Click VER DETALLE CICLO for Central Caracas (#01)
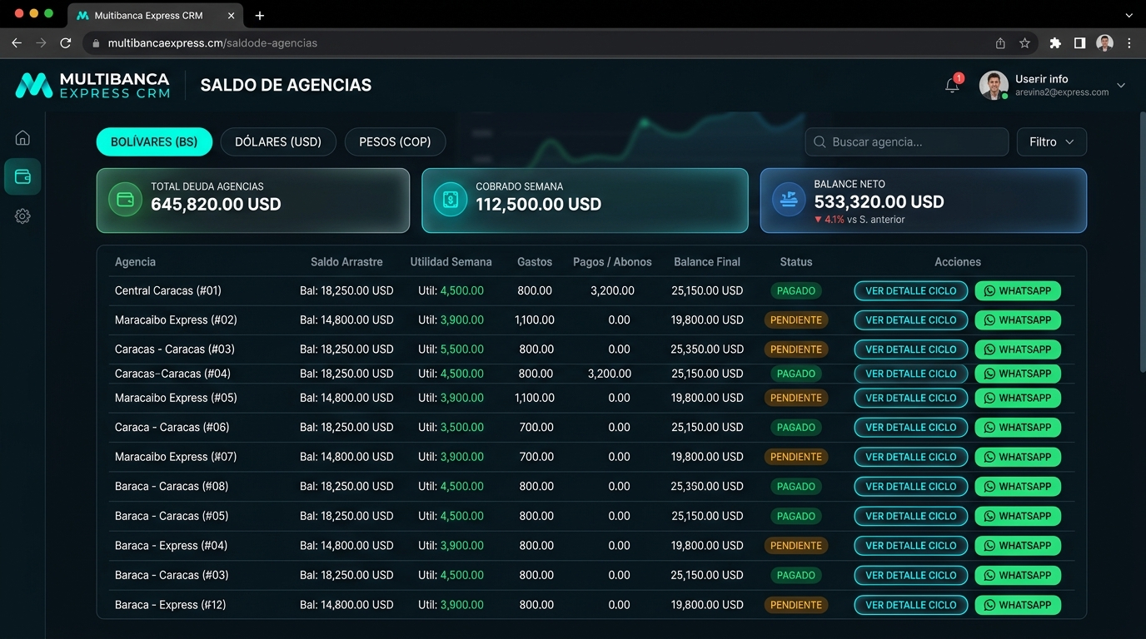This screenshot has width=1146, height=639. [x=911, y=291]
